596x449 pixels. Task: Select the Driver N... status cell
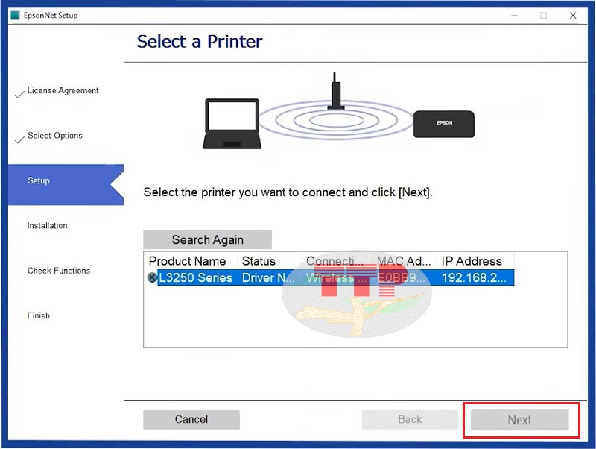coord(268,277)
